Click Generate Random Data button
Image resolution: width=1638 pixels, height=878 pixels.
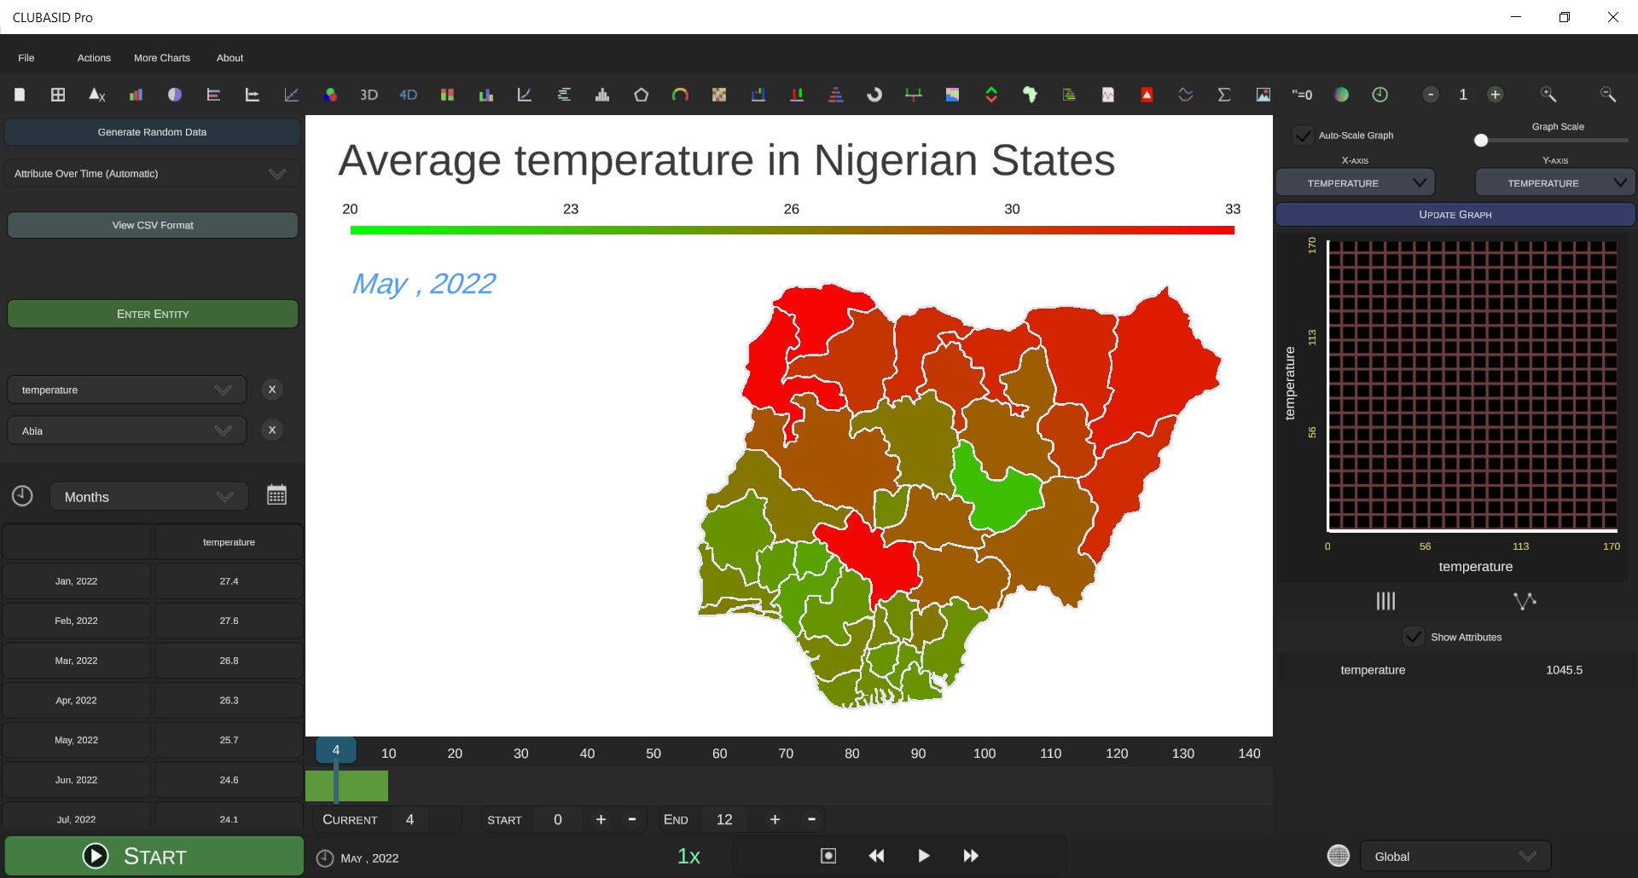(152, 132)
